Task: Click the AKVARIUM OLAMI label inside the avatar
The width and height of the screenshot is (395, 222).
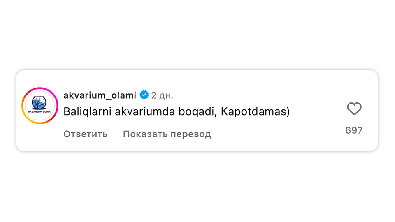Action: 40,112
